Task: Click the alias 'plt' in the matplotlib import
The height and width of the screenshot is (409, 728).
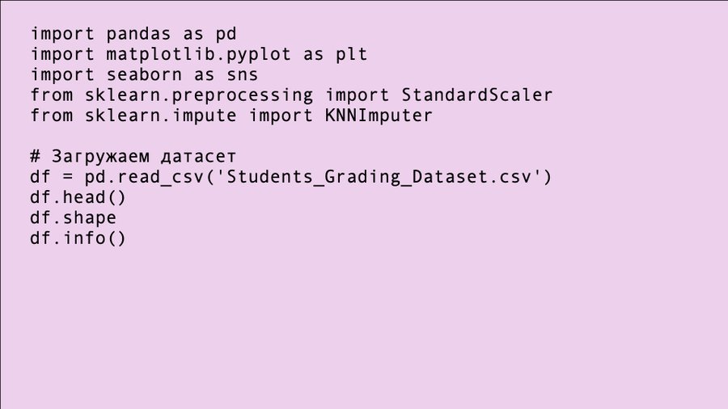Action: (x=351, y=55)
